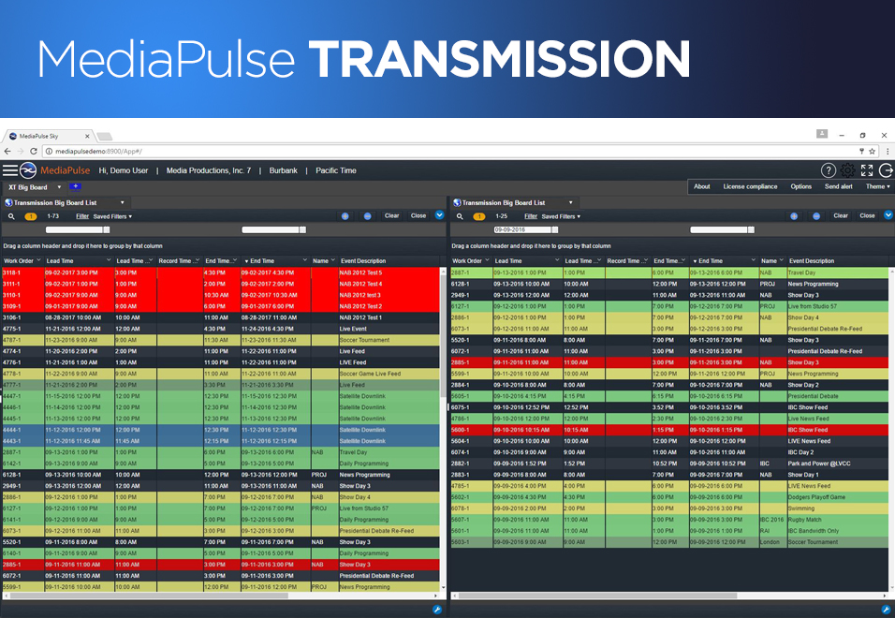Open the Options menu item

pos(800,186)
